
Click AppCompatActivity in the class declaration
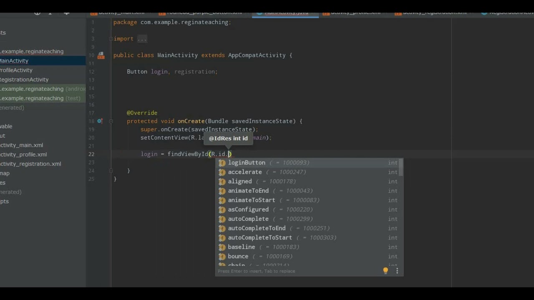257,55
